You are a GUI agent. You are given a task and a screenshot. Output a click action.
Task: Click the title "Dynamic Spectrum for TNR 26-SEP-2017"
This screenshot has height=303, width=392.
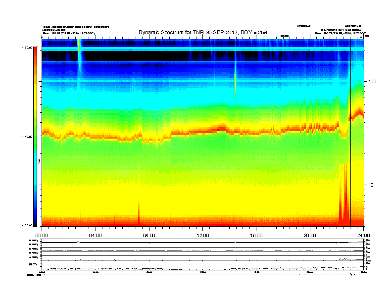pos(203,32)
